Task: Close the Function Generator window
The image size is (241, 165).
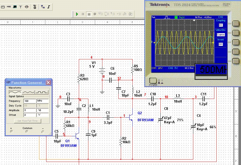Action: [48, 83]
